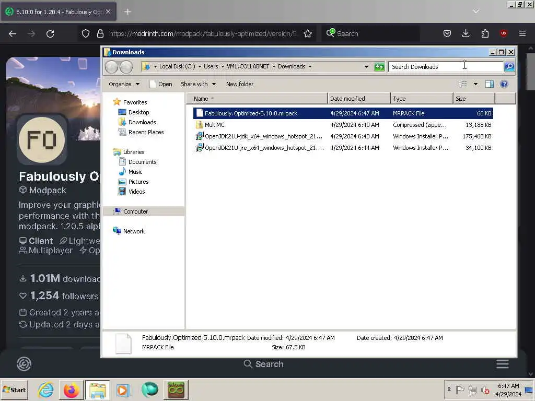Open the Firefox hamburger application menu

522,33
